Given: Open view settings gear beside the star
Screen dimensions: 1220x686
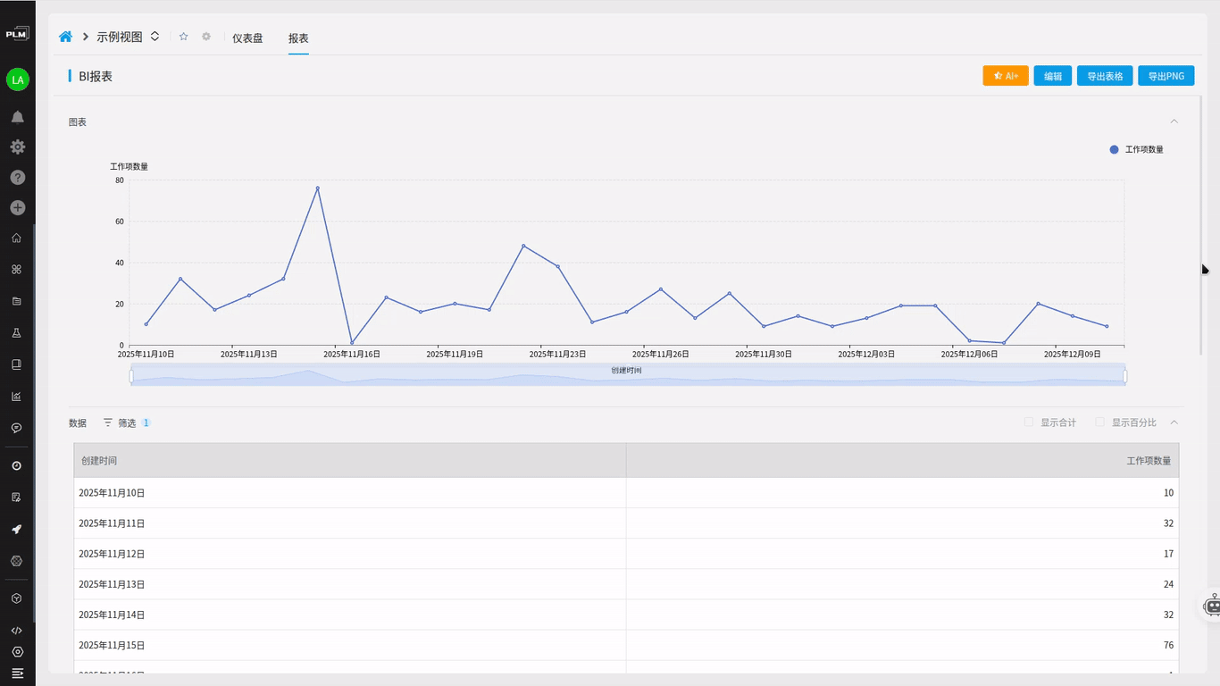Looking at the screenshot, I should click(x=206, y=37).
